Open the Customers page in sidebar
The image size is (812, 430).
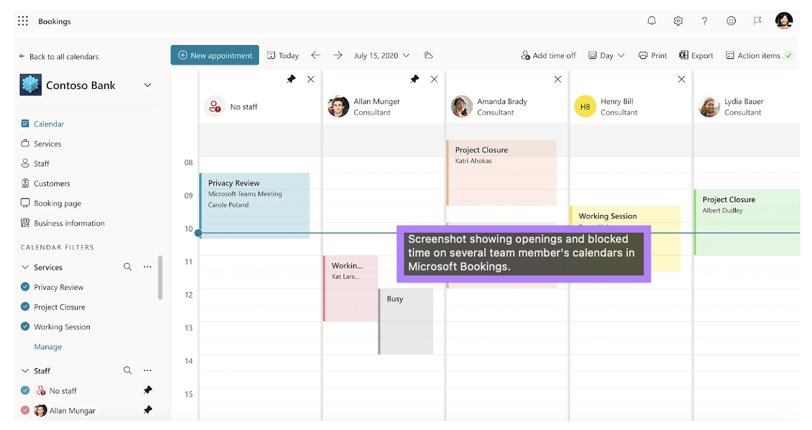point(52,184)
